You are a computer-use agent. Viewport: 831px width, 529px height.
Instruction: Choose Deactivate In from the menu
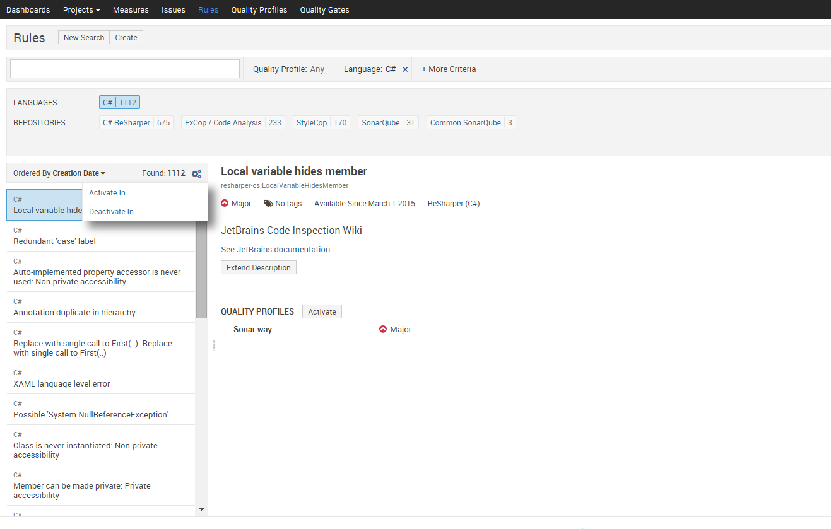pyautogui.click(x=114, y=211)
